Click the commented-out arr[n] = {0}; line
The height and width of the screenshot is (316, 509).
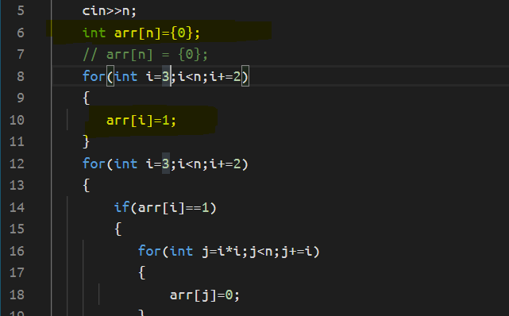145,55
